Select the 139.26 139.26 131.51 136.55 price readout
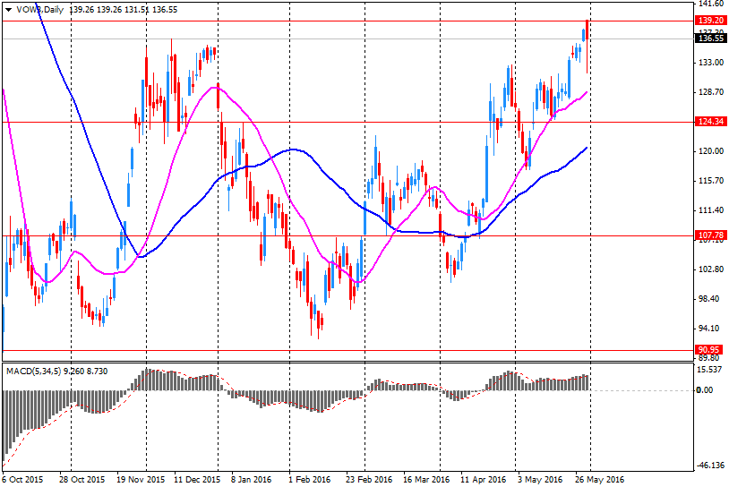This screenshot has height=487, width=729. [x=124, y=10]
